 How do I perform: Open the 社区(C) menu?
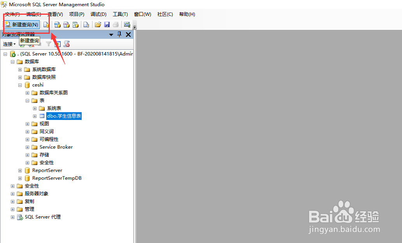165,14
